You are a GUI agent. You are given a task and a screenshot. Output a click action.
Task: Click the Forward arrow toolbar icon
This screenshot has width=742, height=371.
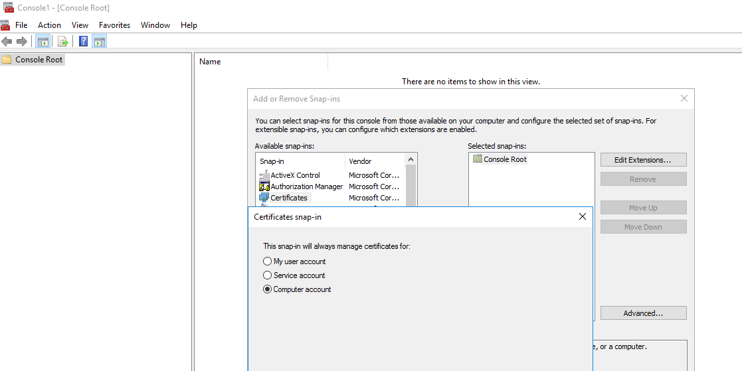[22, 42]
